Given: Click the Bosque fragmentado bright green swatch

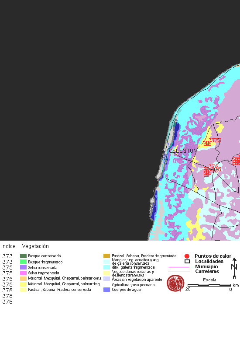Looking at the screenshot, I should coord(23,262).
